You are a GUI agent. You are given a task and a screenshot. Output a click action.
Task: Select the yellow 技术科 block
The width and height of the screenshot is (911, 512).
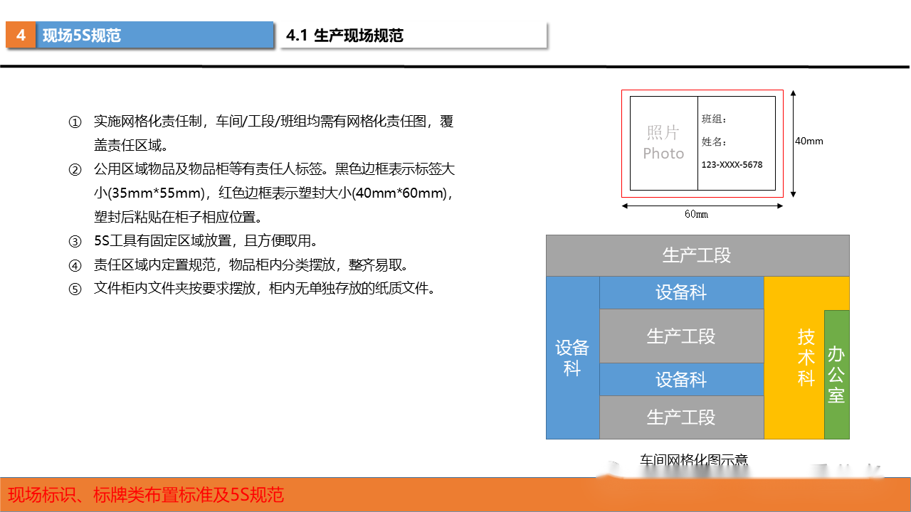(794, 358)
